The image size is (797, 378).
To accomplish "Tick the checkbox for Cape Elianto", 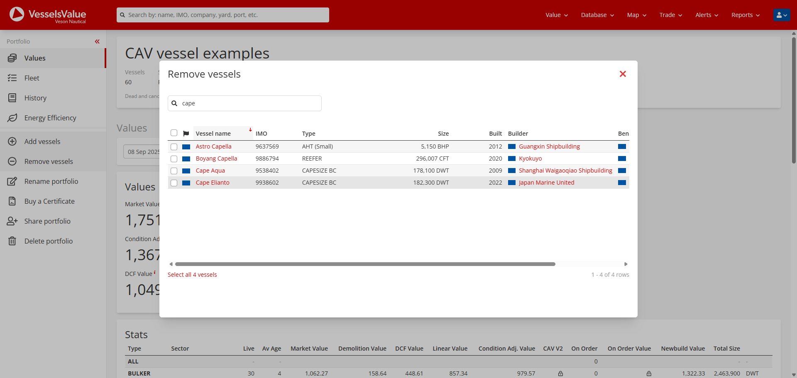I will point(174,183).
